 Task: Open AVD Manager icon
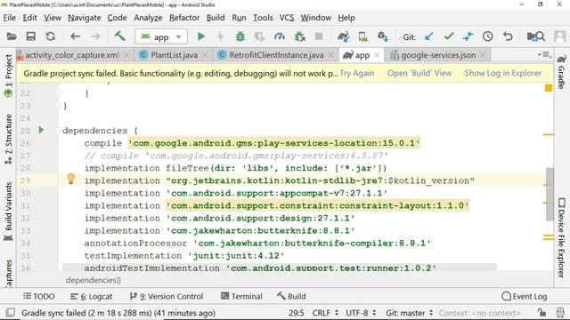pos(362,36)
